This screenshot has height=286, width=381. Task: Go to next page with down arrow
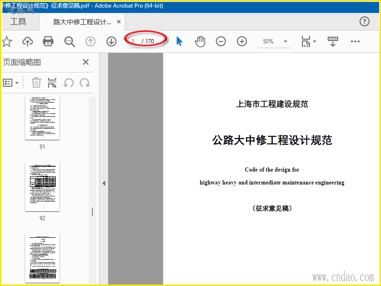111,41
